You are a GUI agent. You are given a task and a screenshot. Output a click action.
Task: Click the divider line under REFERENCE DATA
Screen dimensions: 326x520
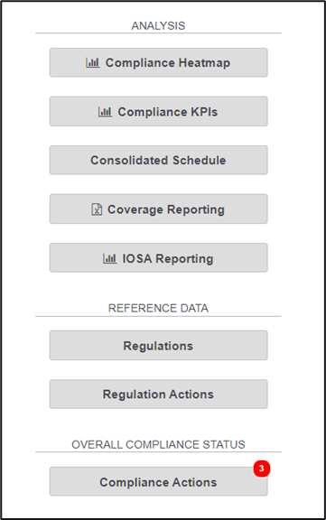tap(158, 316)
